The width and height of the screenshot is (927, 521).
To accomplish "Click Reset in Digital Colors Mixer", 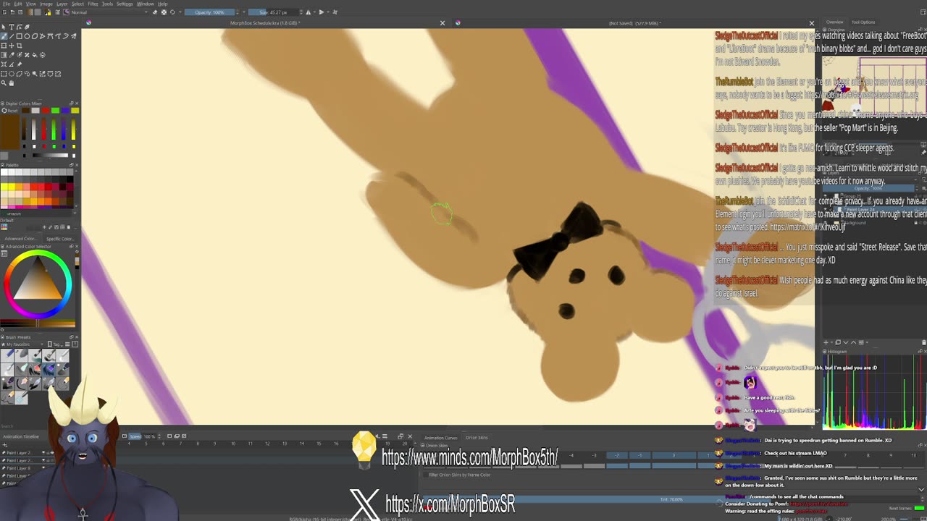I will coord(10,111).
